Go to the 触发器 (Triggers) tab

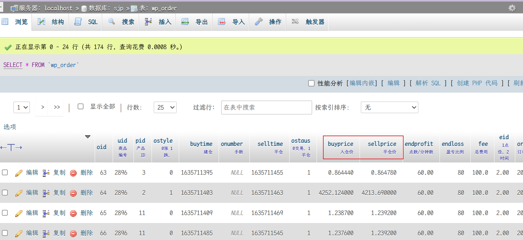click(x=308, y=22)
